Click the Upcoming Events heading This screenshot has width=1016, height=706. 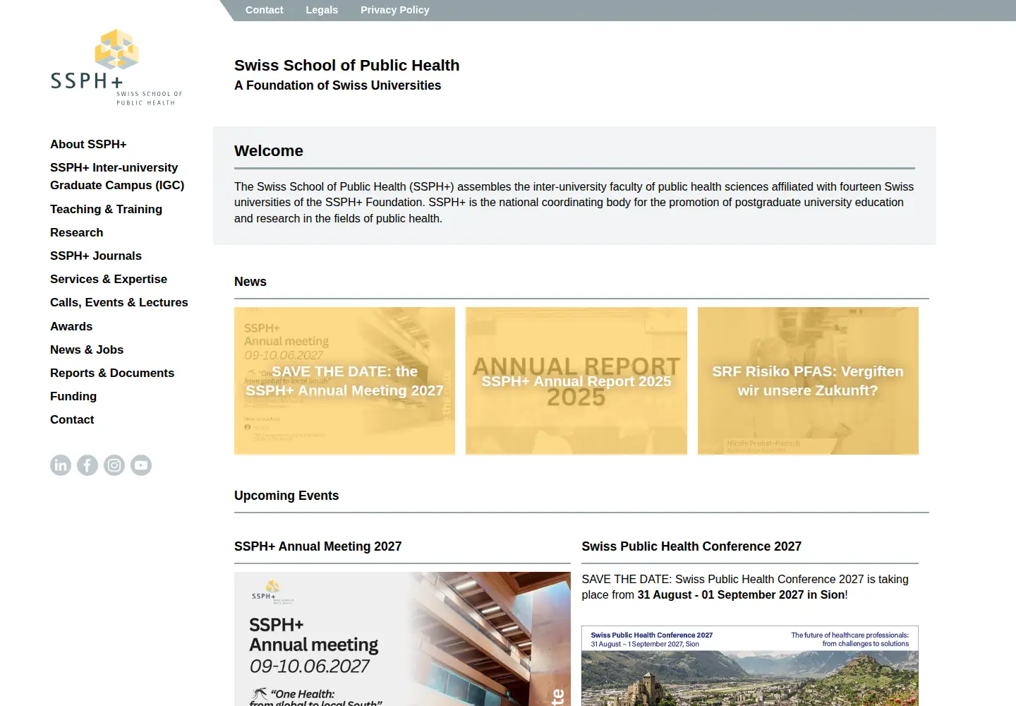(x=286, y=496)
